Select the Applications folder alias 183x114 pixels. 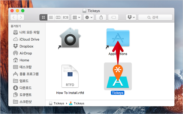pyautogui.click(x=118, y=38)
